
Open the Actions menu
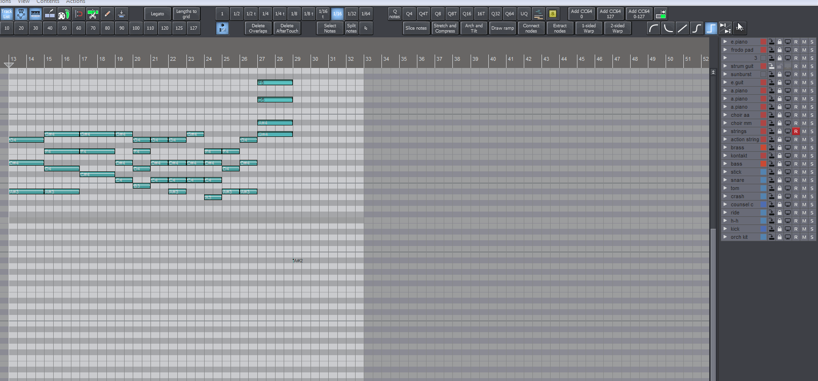76,2
